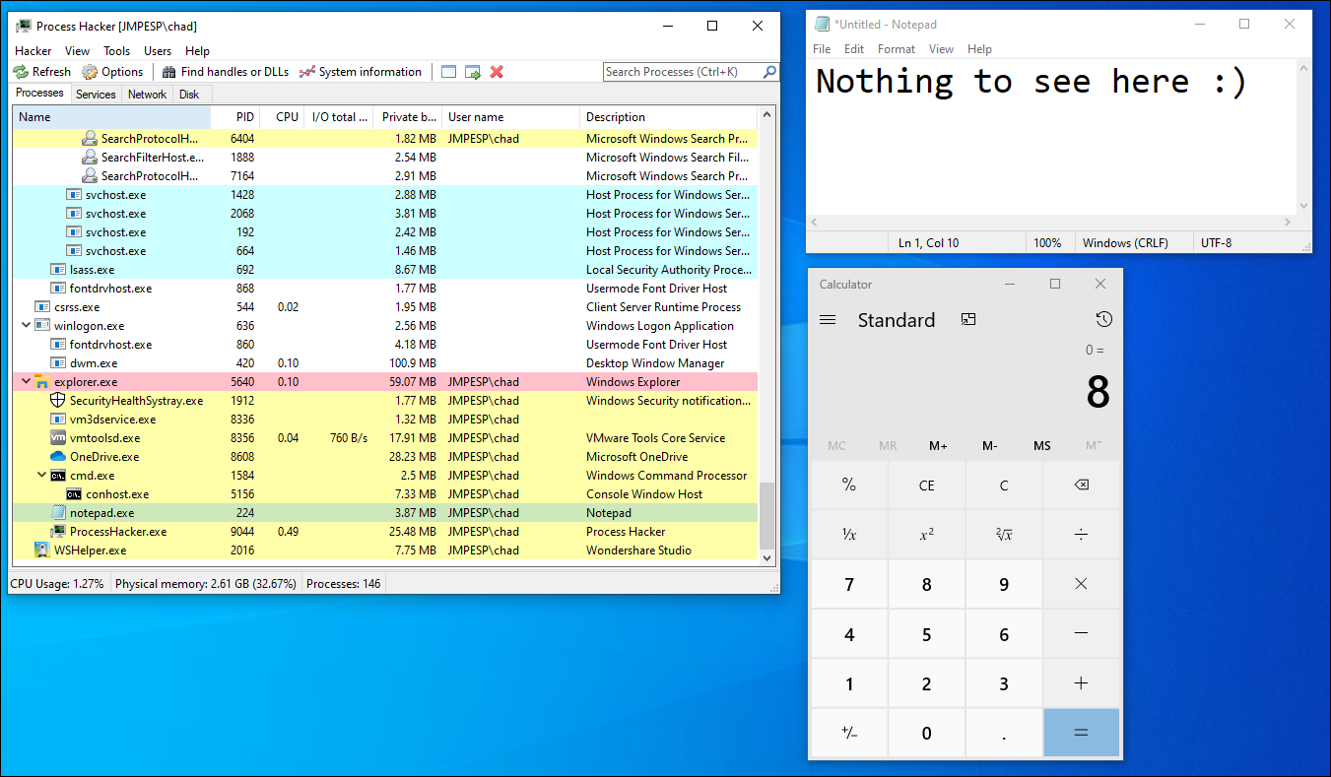The width and height of the screenshot is (1331, 777).
Task: Toggle the plus/minus sign in Calculator
Action: pos(849,733)
